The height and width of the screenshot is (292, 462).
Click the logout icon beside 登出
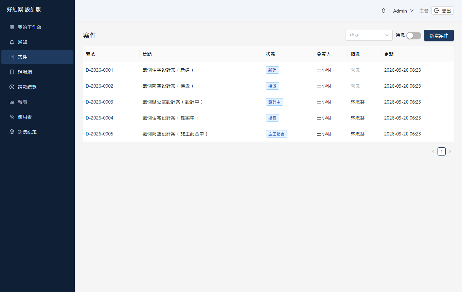coord(437,11)
